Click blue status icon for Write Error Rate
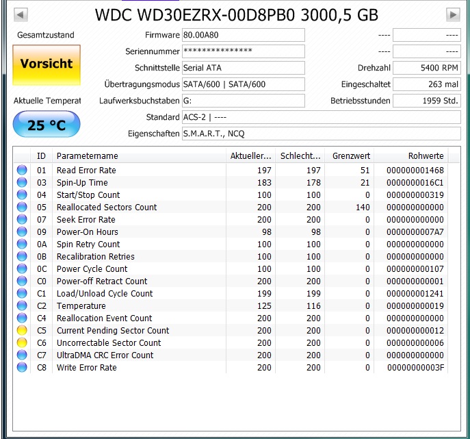This screenshot has width=470, height=439. tap(22, 367)
